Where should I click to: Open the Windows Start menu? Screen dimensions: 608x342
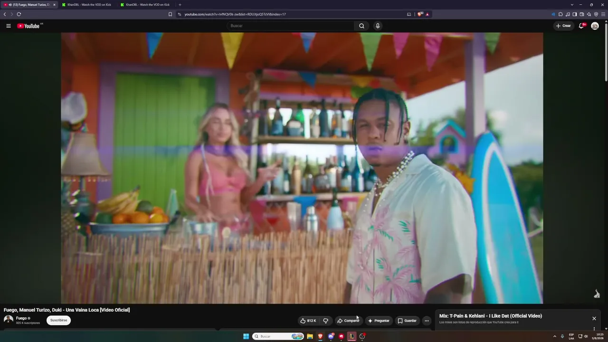click(246, 336)
